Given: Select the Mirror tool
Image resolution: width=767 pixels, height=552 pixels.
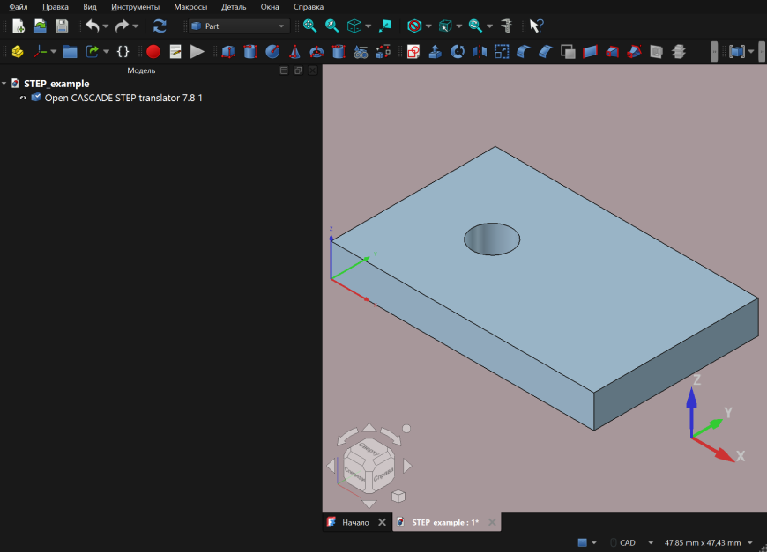Looking at the screenshot, I should pos(480,51).
